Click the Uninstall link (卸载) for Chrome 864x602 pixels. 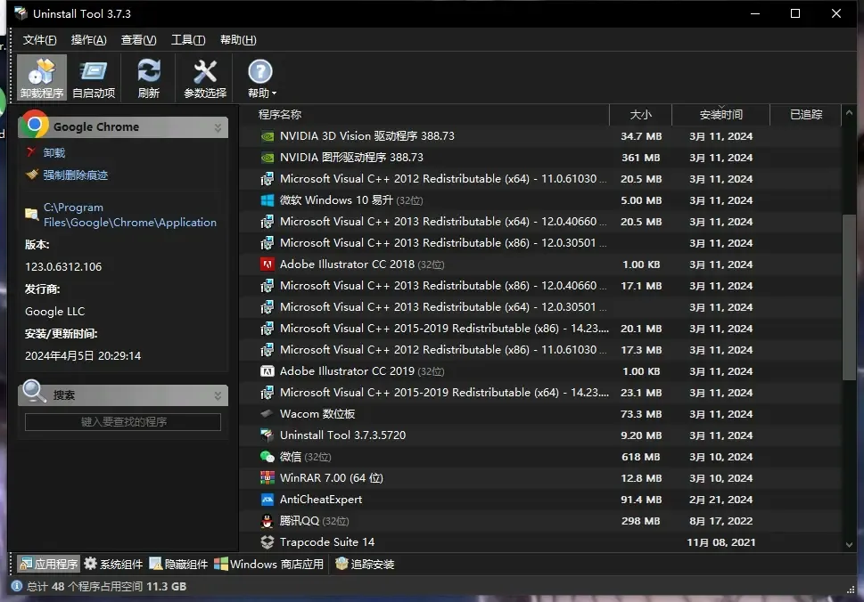54,153
